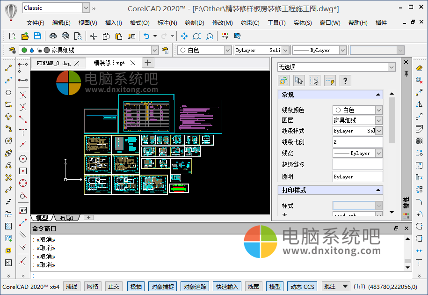Toggle 正交 ortho mode

(x=114, y=287)
